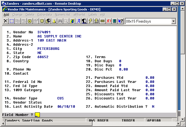Open the Change menu

17,15
